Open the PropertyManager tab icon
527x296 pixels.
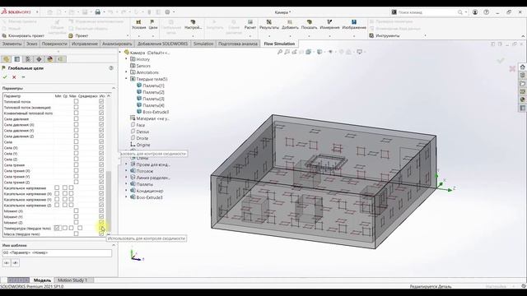(x=16, y=59)
